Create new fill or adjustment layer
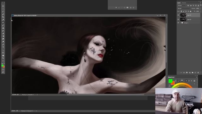The width and height of the screenshot is (202, 114). pos(190,73)
